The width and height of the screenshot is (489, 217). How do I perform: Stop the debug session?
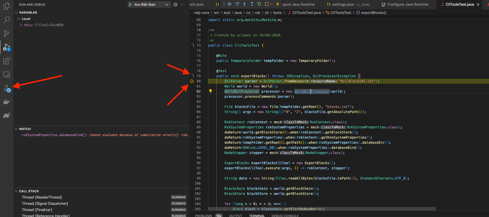click(267, 4)
